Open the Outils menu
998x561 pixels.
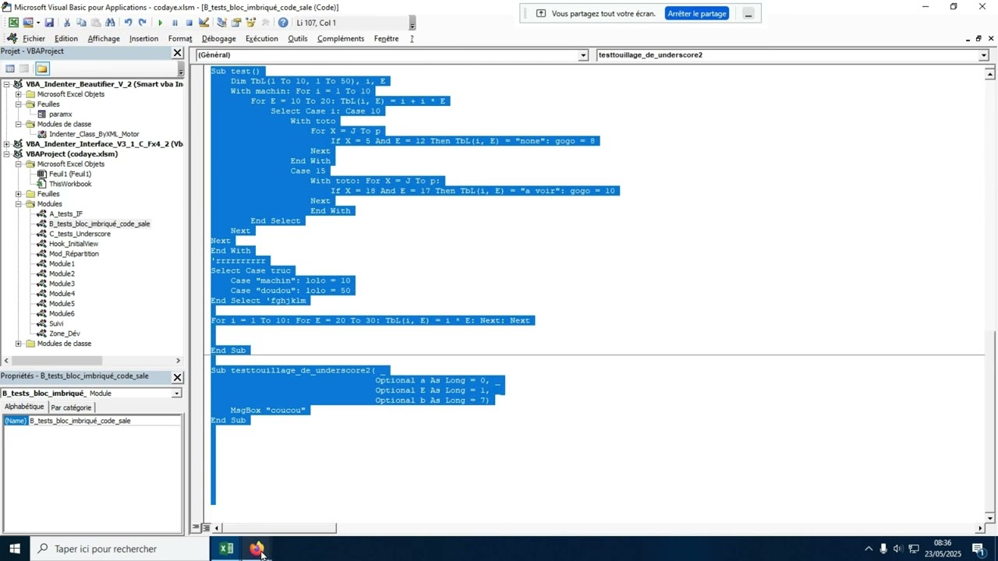pos(298,38)
